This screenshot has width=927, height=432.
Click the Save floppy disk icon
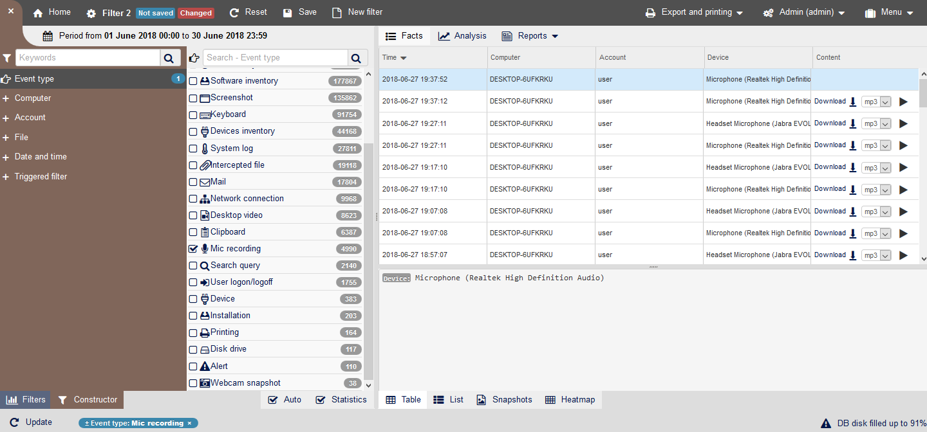[x=287, y=13]
